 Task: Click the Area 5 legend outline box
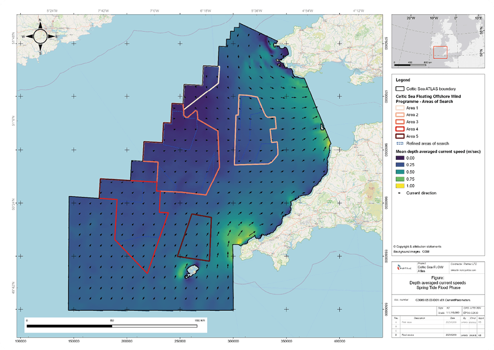point(400,136)
